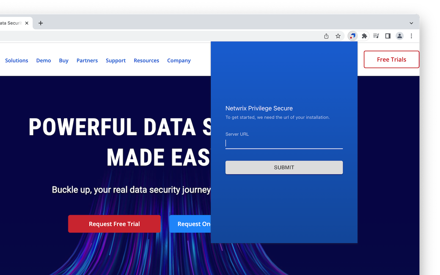The height and width of the screenshot is (275, 440).
Task: Open the Solutions navigation menu
Action: click(16, 60)
